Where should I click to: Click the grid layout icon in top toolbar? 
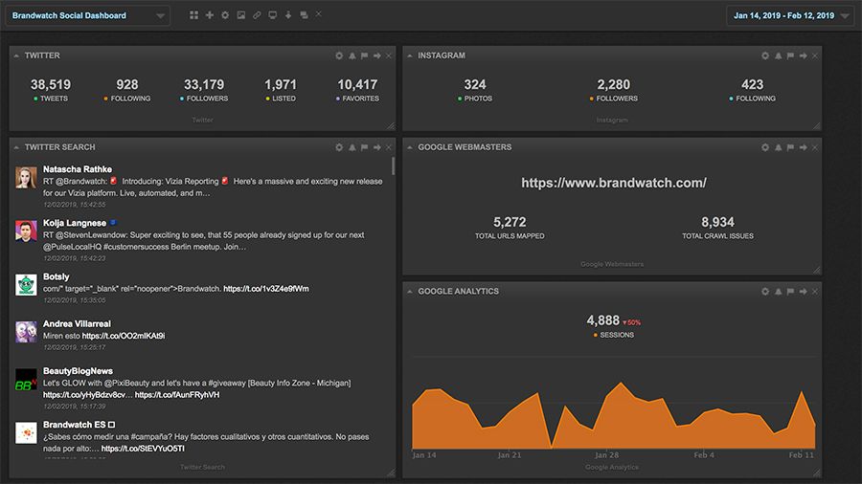[x=194, y=15]
